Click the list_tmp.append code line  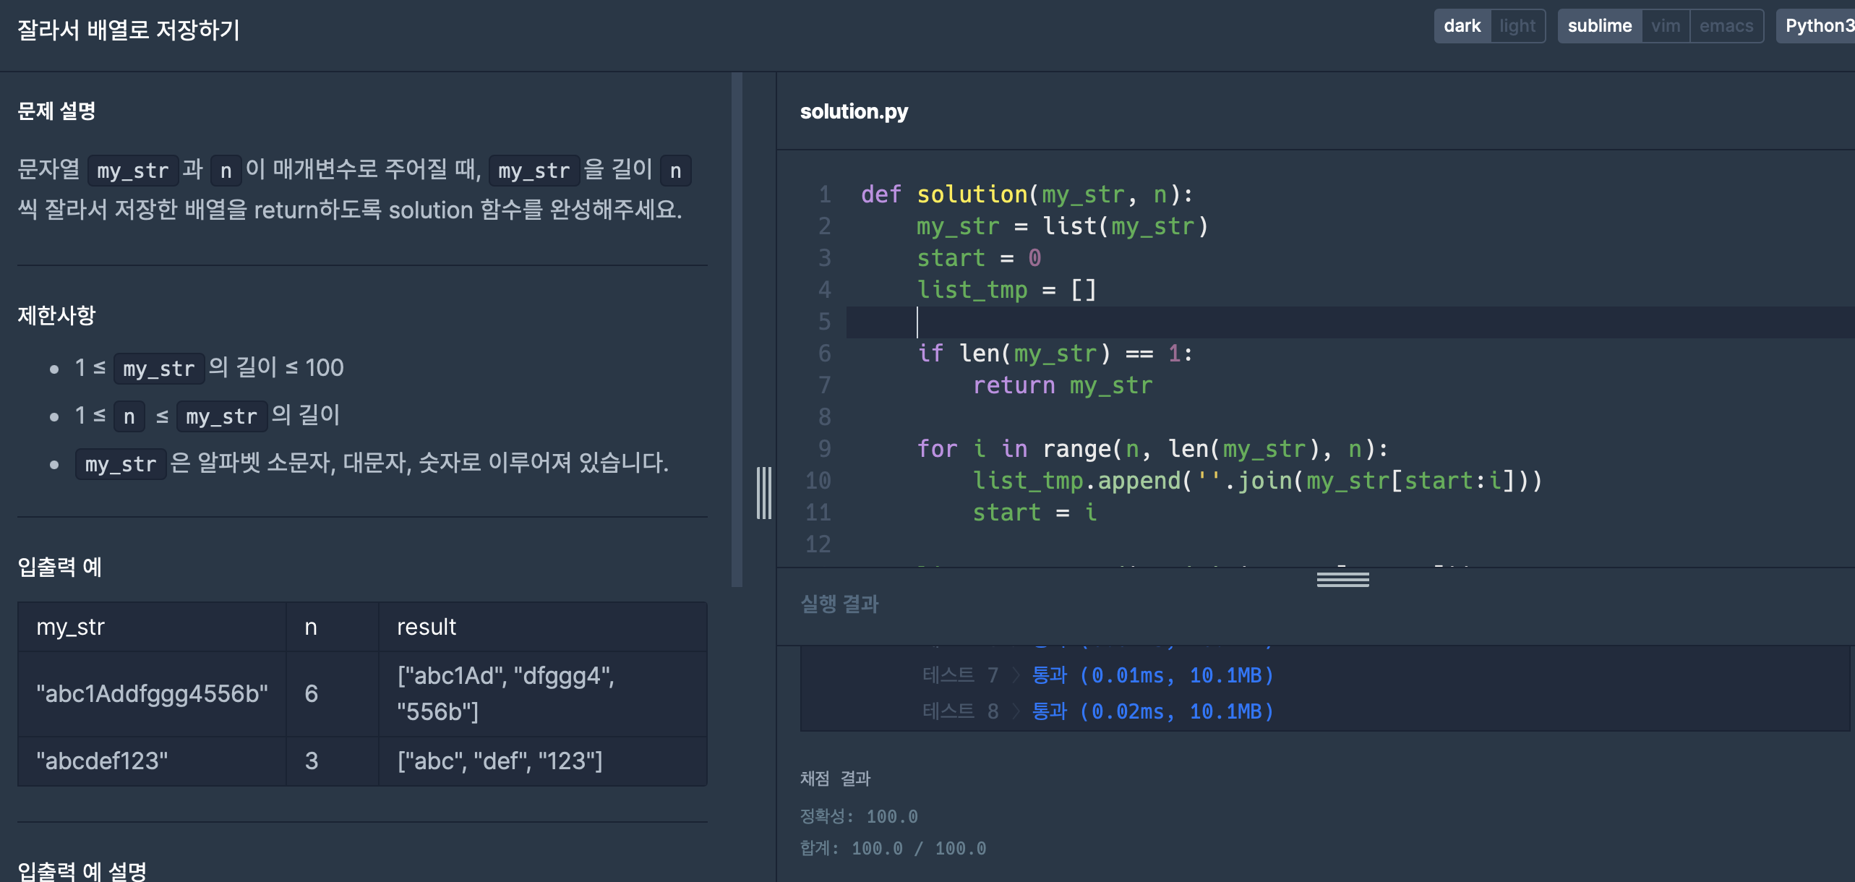click(1257, 481)
